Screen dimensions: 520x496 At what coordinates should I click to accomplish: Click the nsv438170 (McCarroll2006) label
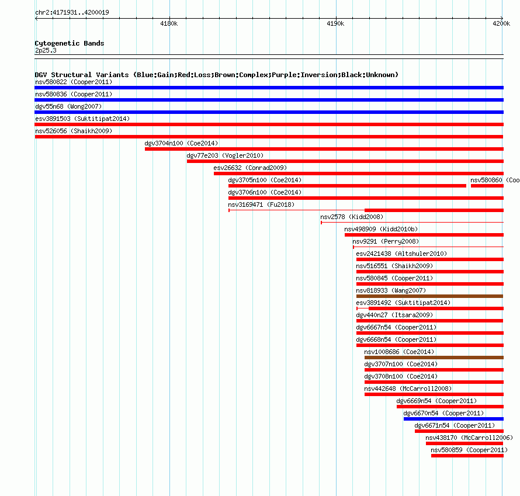point(469,438)
